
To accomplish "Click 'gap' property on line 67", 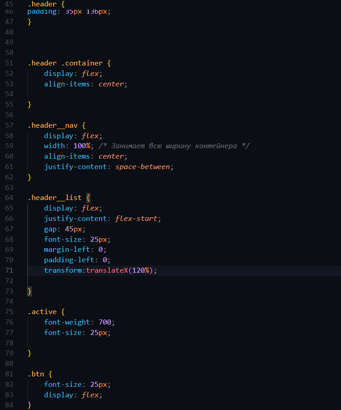I will [x=50, y=229].
